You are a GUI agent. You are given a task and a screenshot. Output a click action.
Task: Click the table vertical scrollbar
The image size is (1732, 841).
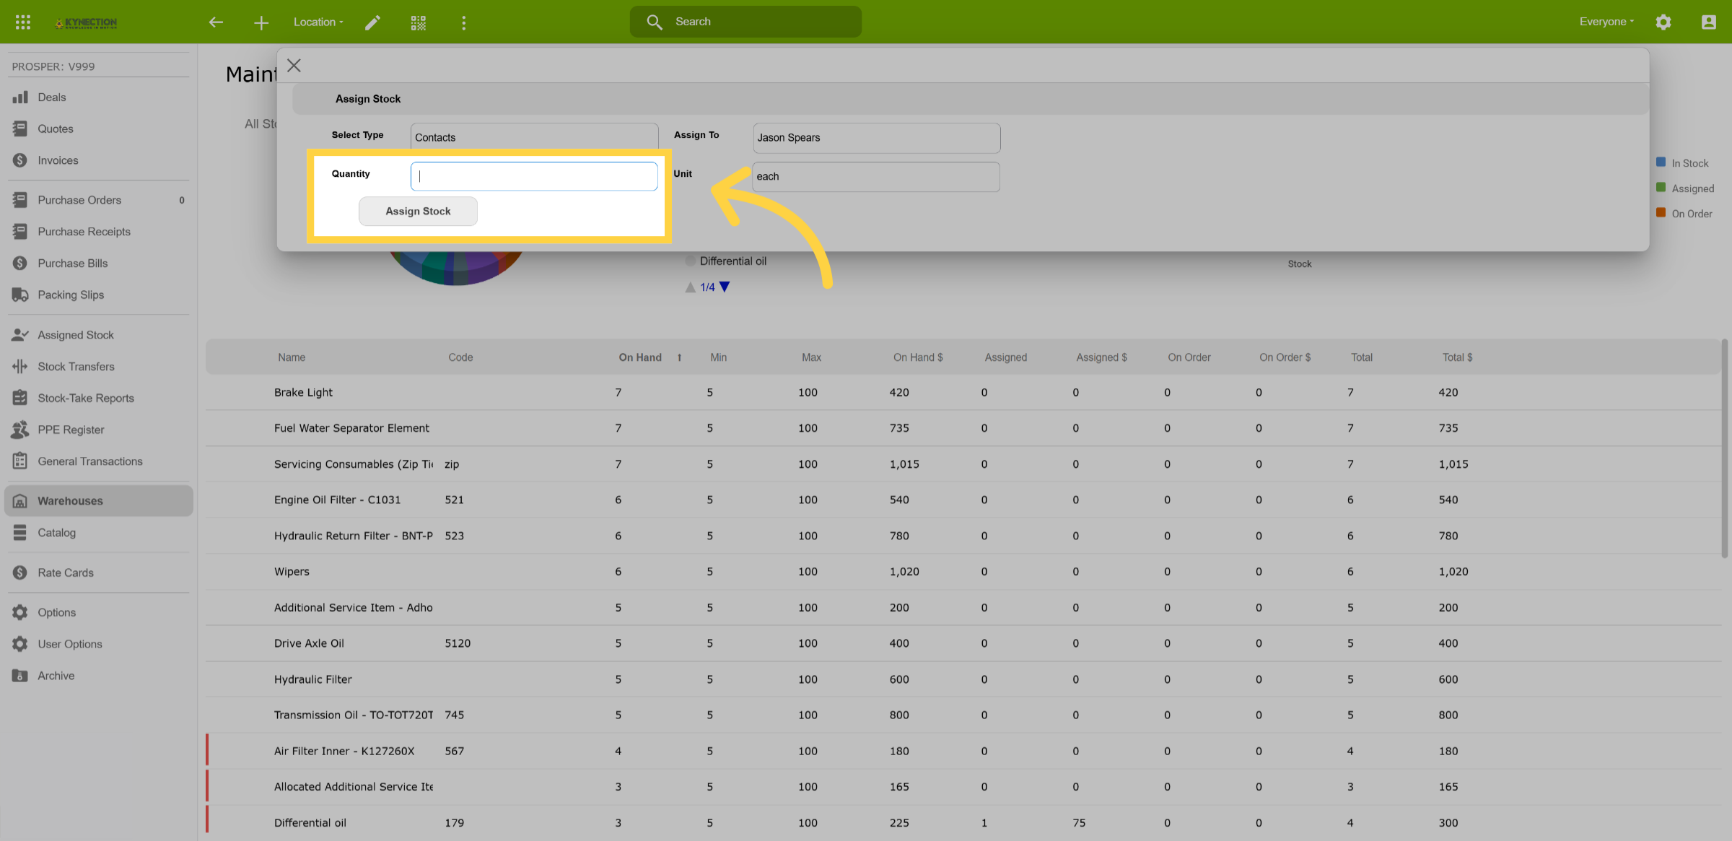point(1725,448)
